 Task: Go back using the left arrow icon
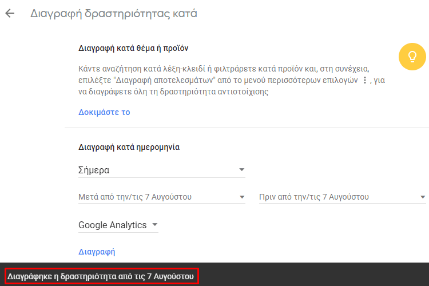10,13
